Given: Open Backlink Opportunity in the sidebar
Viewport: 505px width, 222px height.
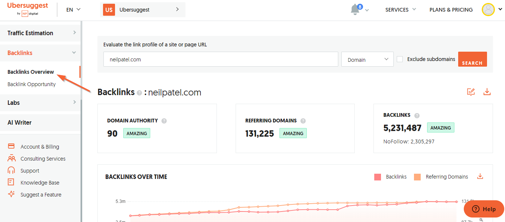Looking at the screenshot, I should [x=31, y=84].
